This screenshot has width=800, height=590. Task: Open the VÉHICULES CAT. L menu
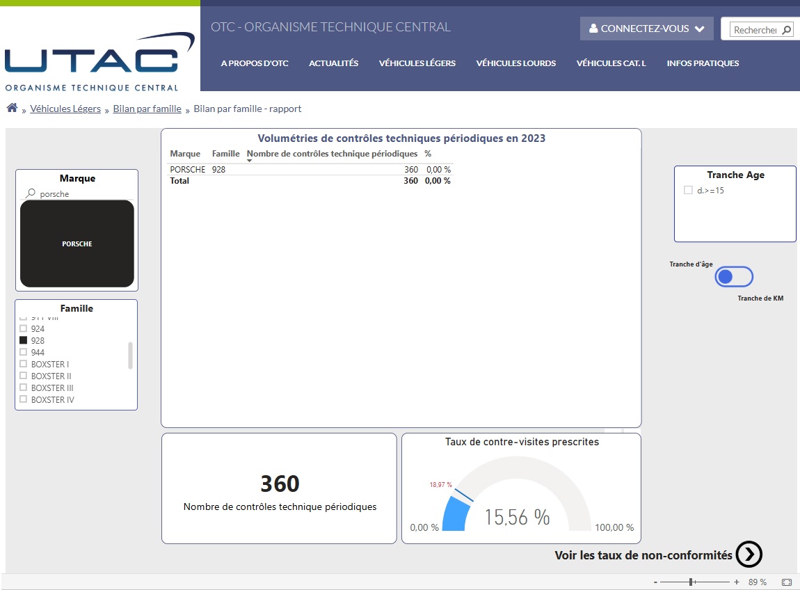coord(611,63)
